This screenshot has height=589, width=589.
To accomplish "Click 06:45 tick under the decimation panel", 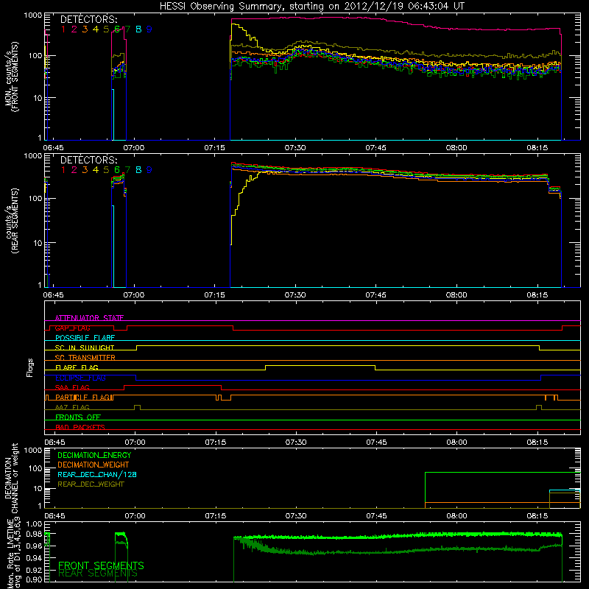I will (x=54, y=516).
